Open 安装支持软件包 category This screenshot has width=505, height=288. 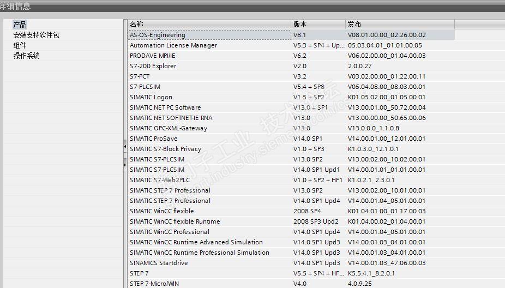pos(36,35)
